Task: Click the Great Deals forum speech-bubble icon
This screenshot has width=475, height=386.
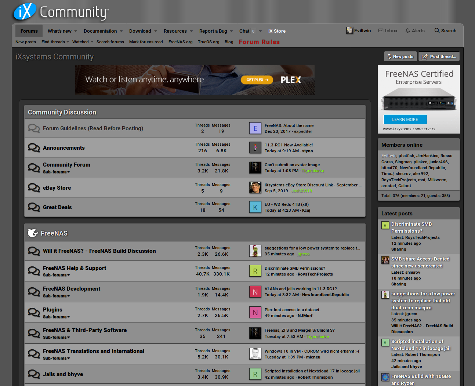Action: pyautogui.click(x=34, y=207)
